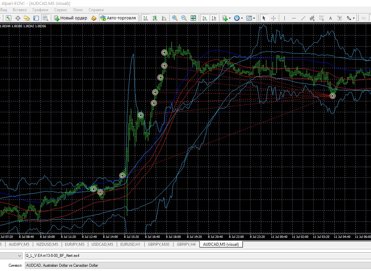This screenshot has height=271, width=371.
Task: Select the equidistant channel tool
Action: (x=312, y=18)
